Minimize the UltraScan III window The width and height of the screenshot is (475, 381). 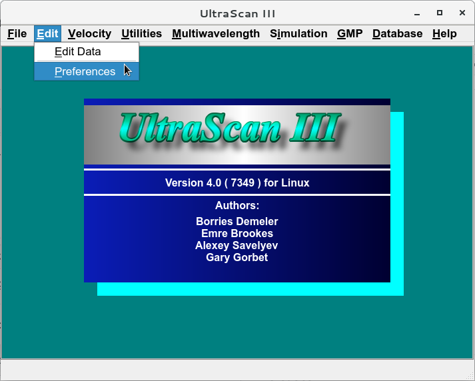pyautogui.click(x=417, y=13)
